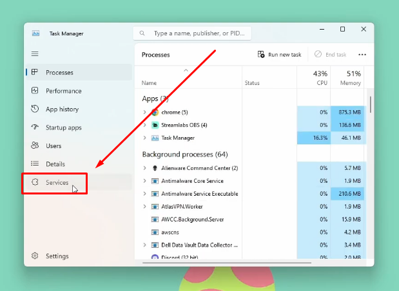
Task: Click chrome's 875.3 MB memory cell
Action: tap(347, 112)
